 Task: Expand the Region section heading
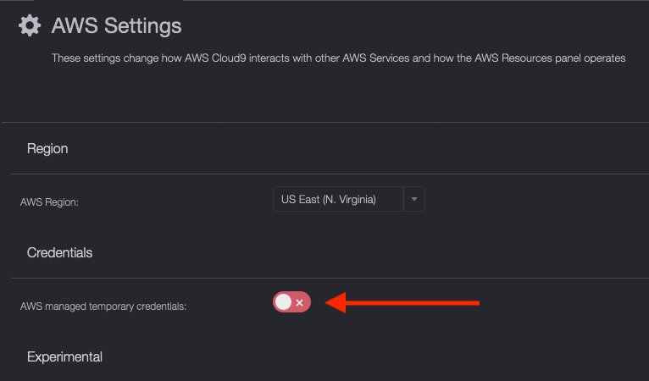tap(47, 148)
